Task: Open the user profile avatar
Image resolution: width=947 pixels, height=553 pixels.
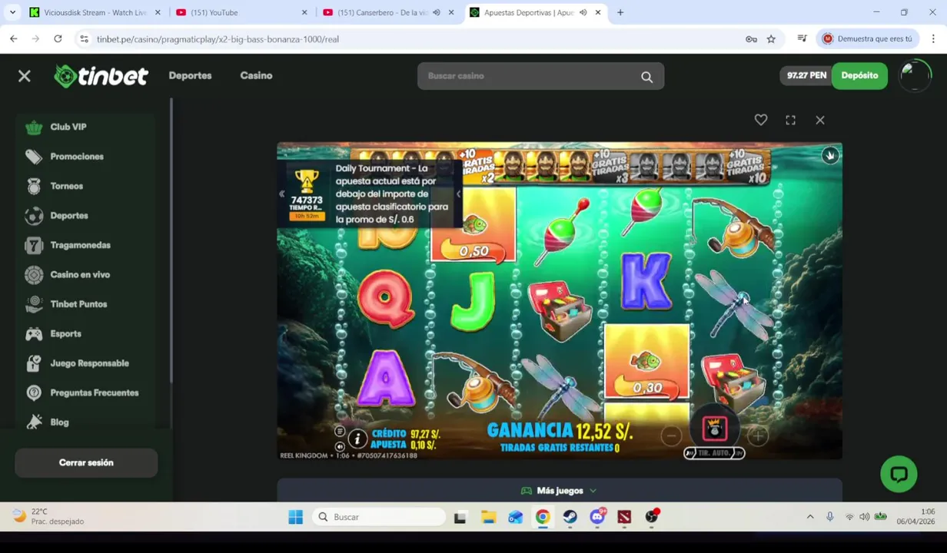Action: (915, 76)
